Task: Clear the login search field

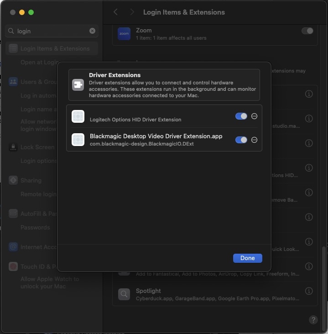Action: tap(92, 31)
